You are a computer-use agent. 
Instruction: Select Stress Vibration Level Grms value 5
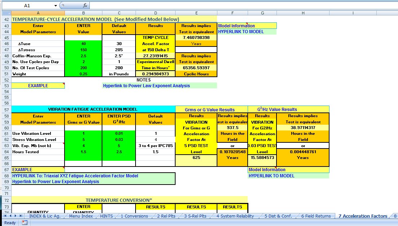click(x=84, y=139)
